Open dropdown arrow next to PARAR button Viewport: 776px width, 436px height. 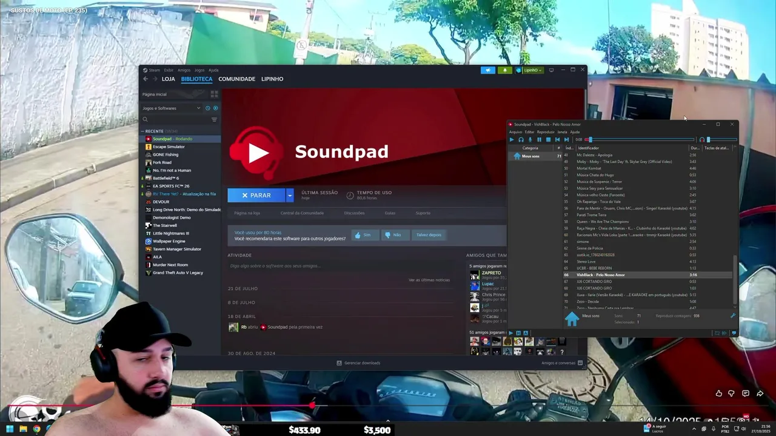[x=290, y=195]
